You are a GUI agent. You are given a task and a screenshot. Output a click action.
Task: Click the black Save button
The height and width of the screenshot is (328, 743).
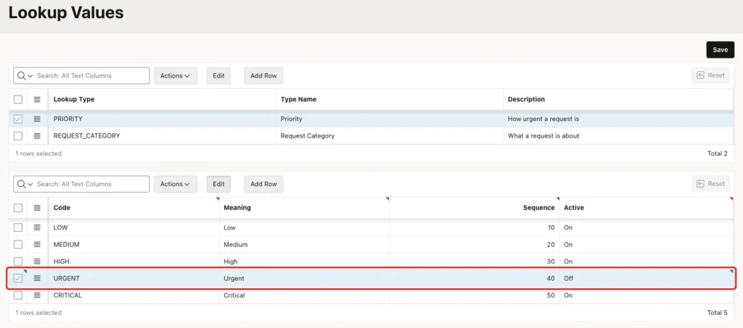coord(721,50)
